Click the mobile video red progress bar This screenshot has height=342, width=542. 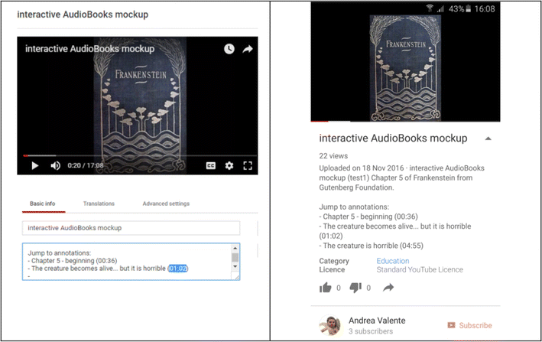click(320, 122)
